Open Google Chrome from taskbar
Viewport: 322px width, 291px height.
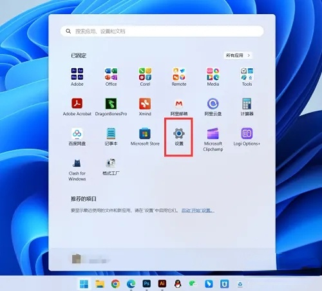click(115, 284)
